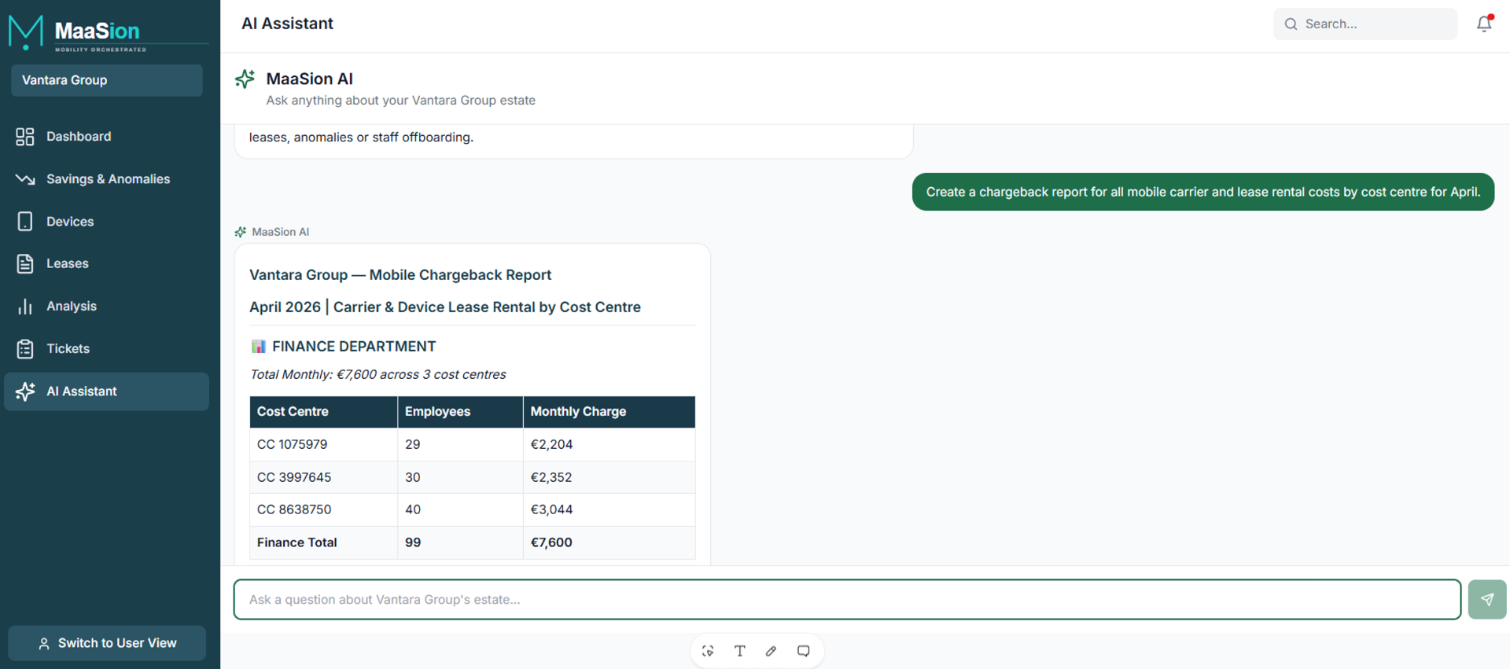Image resolution: width=1510 pixels, height=669 pixels.
Task: Click the Analysis bar chart icon
Action: pos(25,307)
